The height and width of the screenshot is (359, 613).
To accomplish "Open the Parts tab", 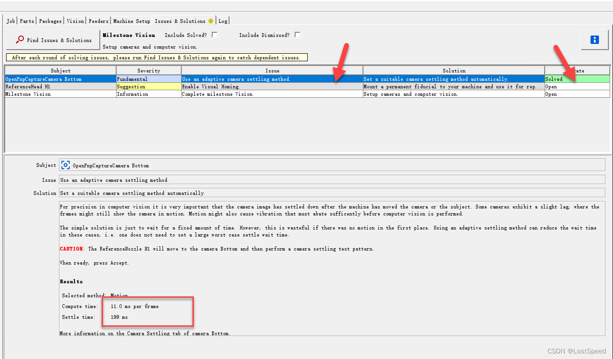I will coord(27,21).
